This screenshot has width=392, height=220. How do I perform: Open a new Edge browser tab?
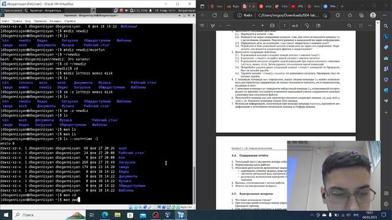tap(342, 6)
